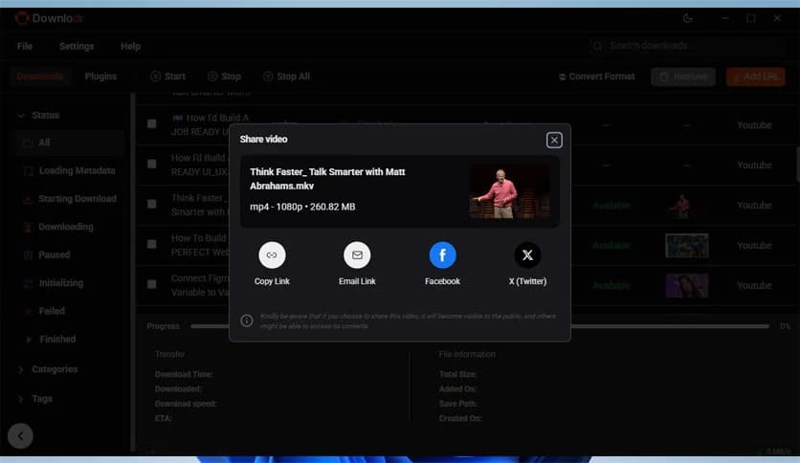800x463 pixels.
Task: Select the Starting Download filter
Action: 70,199
